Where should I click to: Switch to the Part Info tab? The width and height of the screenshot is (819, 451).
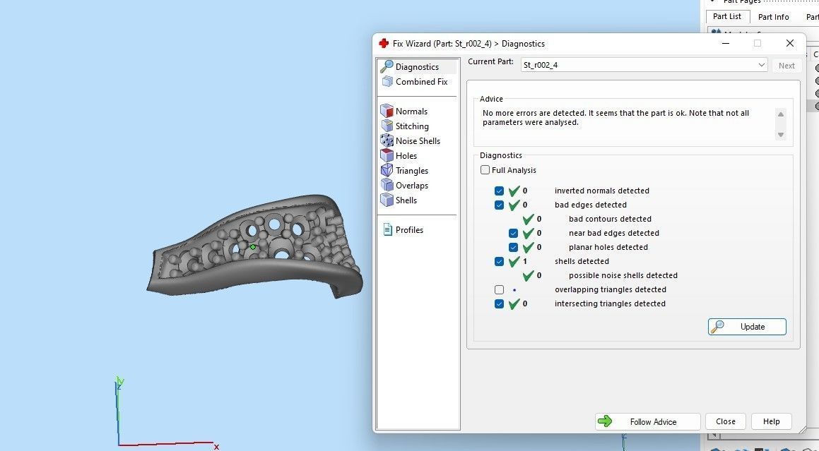click(x=774, y=17)
